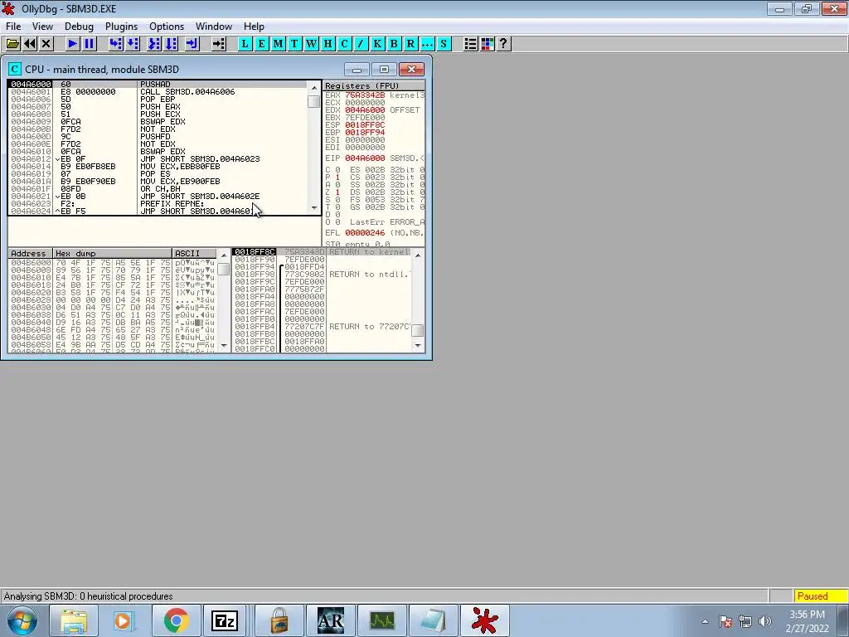This screenshot has height=637, width=849.
Task: Show hidden tray icons arrow
Action: [x=705, y=621]
